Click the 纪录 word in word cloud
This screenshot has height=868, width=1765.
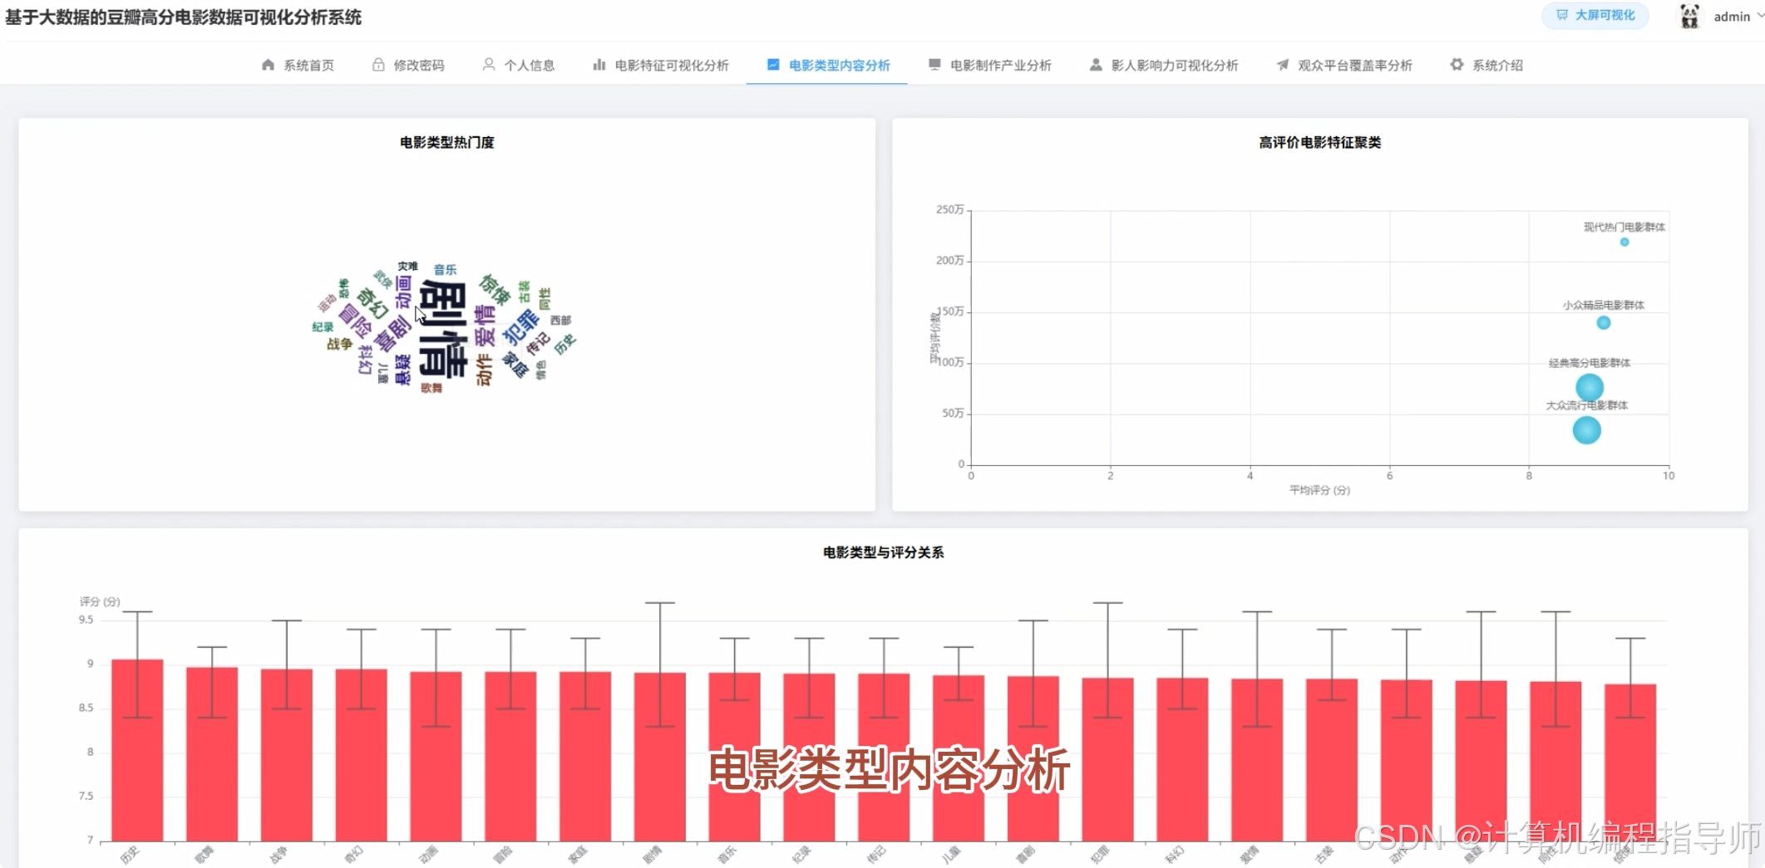pos(323,327)
